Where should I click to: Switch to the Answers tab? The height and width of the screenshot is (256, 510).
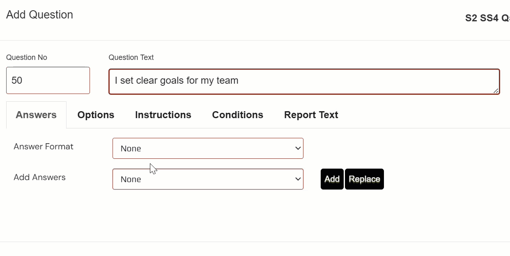36,115
